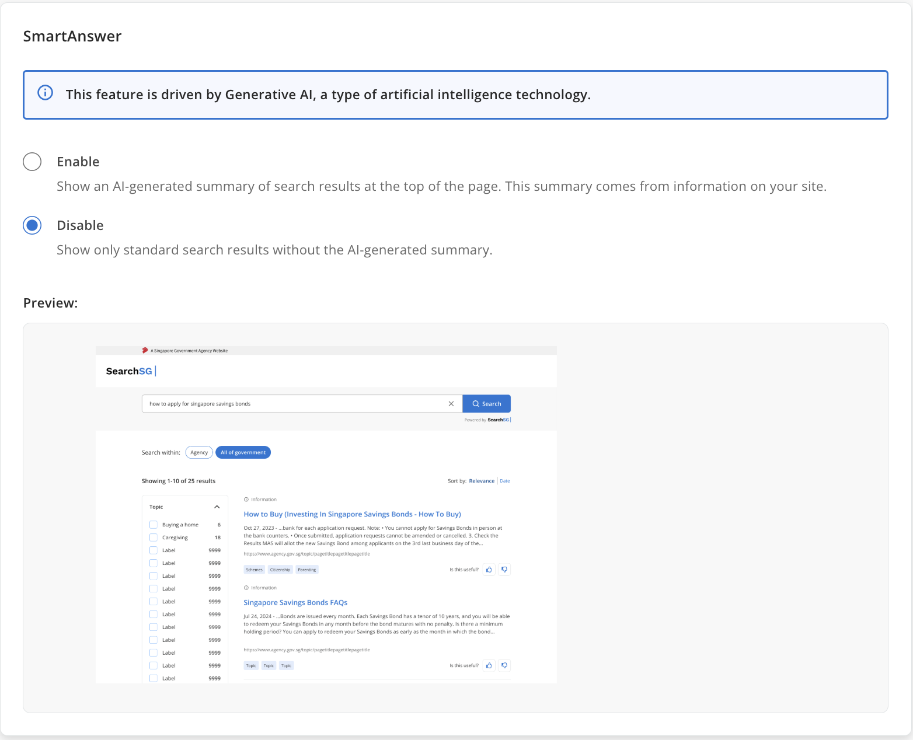The height and width of the screenshot is (740, 913).
Task: Click the thumbs up icon under How to Buy result
Action: tap(489, 570)
